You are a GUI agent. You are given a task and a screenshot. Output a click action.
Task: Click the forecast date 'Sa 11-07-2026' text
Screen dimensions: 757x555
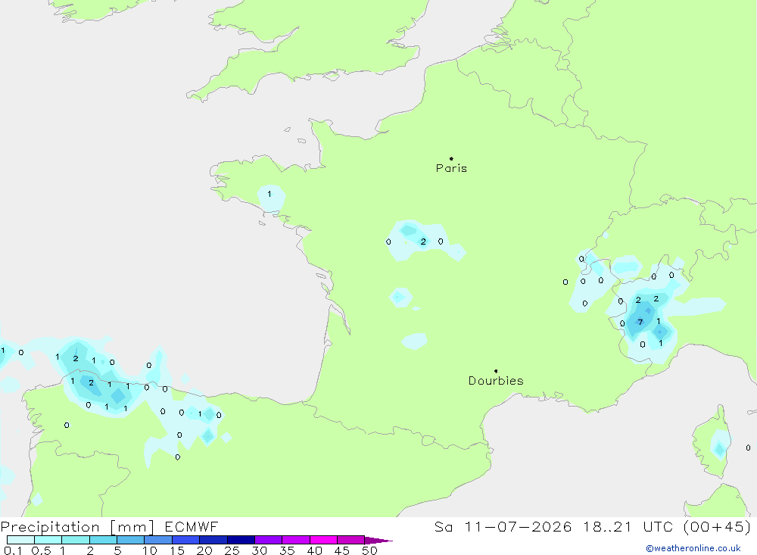[503, 526]
